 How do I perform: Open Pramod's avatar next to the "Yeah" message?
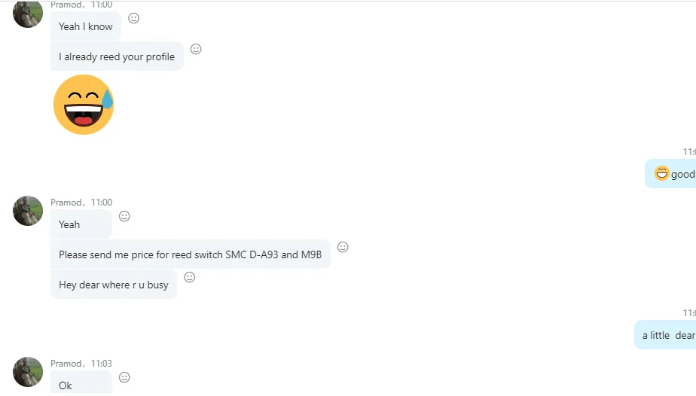pyautogui.click(x=28, y=211)
